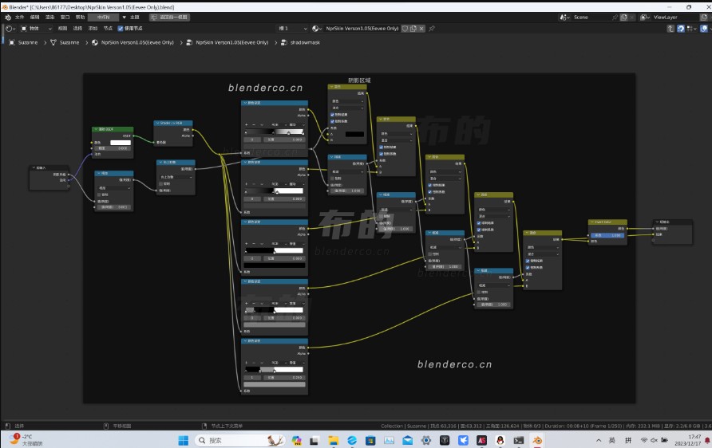Screen dimensions: 712x448
Task: Open the 视图 (View) node editor menu
Action: click(63, 29)
